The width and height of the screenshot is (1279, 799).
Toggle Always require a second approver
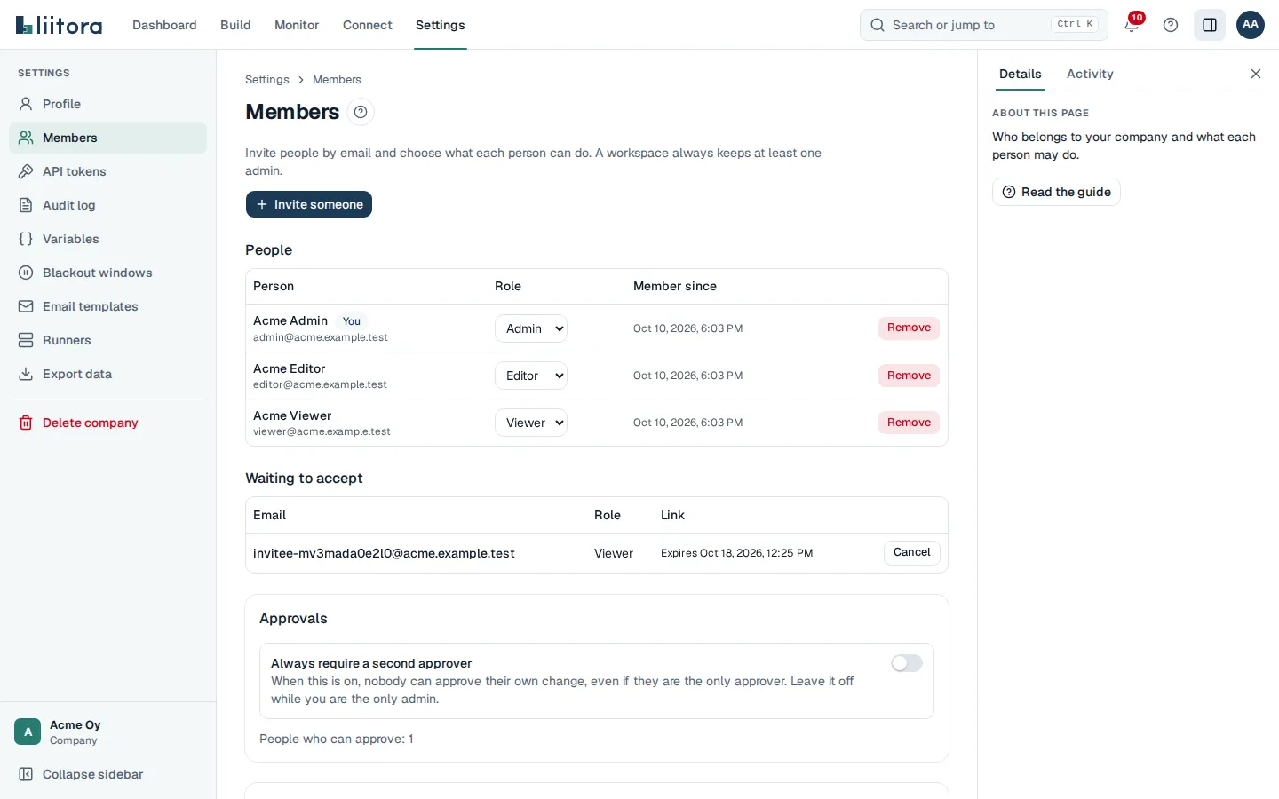click(x=907, y=663)
